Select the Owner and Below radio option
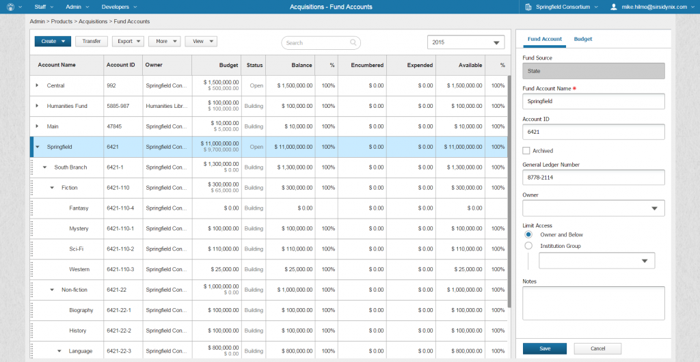The height and width of the screenshot is (362, 700). 528,234
